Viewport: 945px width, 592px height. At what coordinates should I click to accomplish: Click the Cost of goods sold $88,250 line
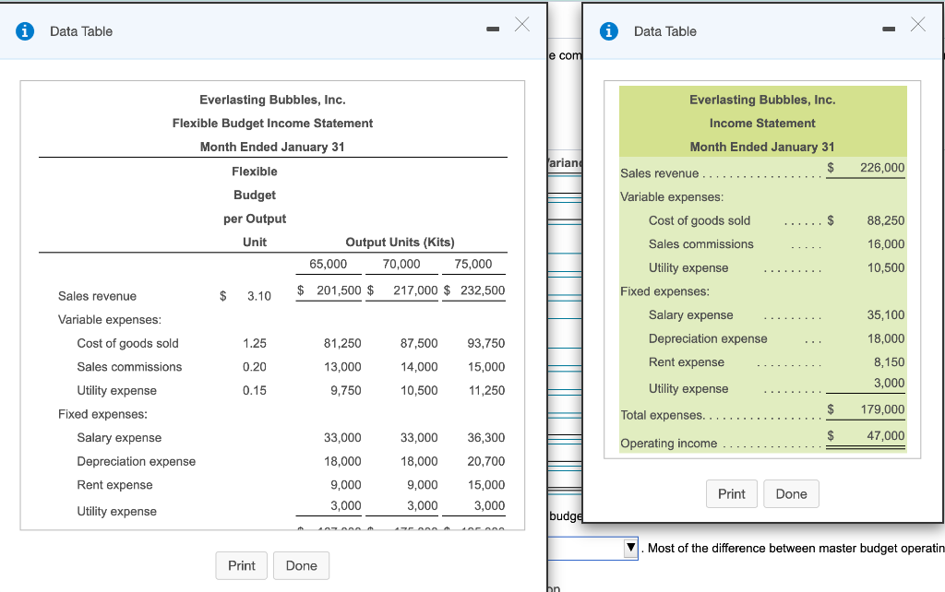[x=886, y=220]
